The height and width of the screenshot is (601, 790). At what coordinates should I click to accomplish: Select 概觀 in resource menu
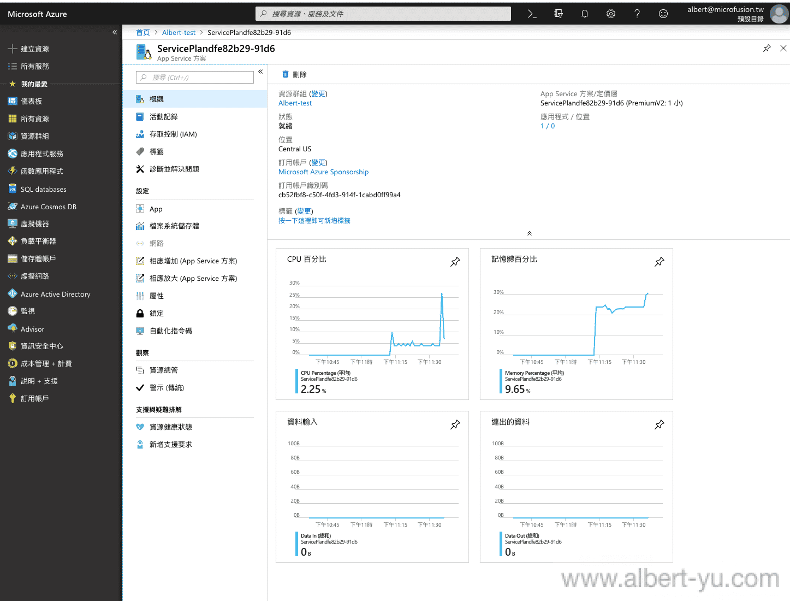tap(195, 99)
